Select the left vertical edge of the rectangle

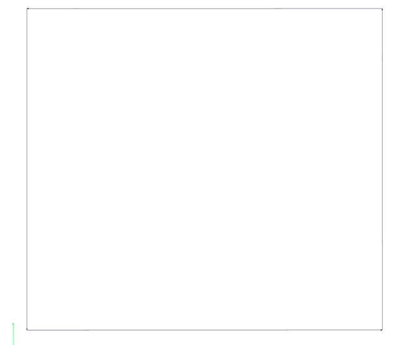pyautogui.click(x=27, y=169)
